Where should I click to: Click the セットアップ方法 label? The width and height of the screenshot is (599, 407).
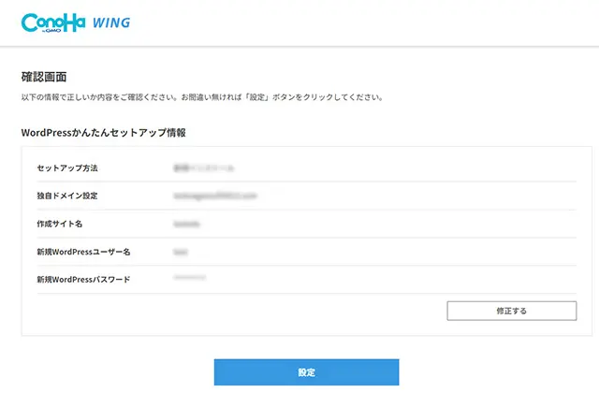tap(67, 168)
